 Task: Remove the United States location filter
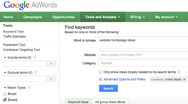click(x=184, y=79)
